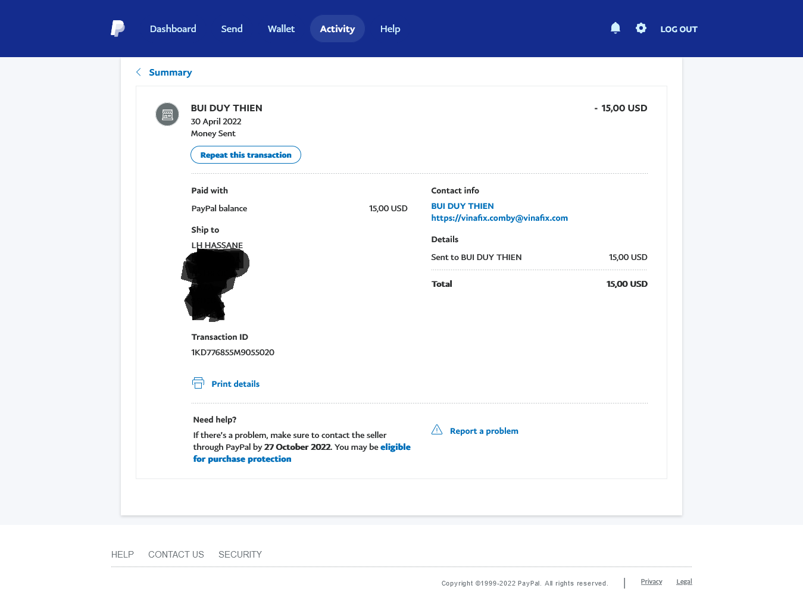The image size is (803, 607).
Task: Click transaction ID 1KD776855M9055020
Action: click(x=233, y=352)
